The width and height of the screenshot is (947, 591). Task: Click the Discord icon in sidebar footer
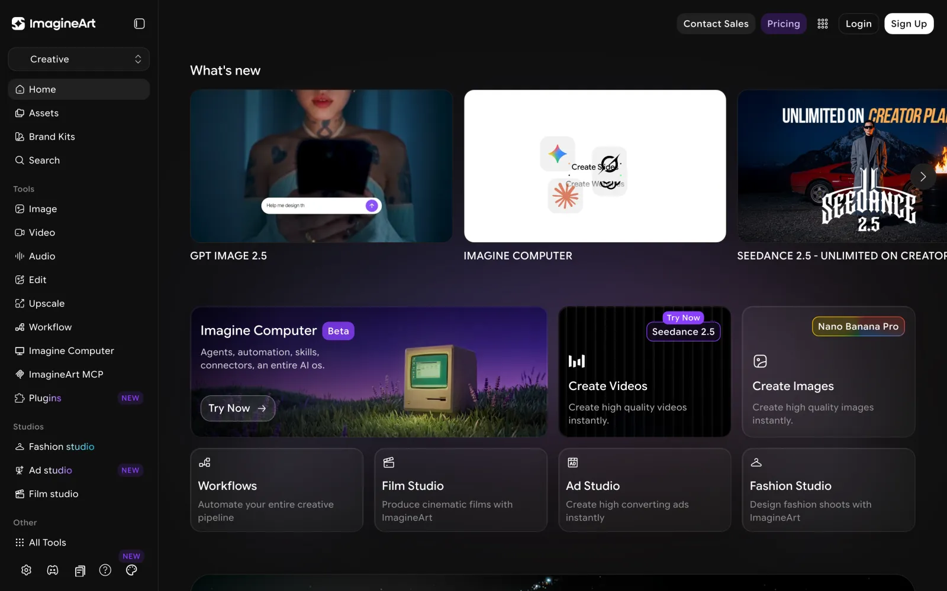tap(53, 570)
